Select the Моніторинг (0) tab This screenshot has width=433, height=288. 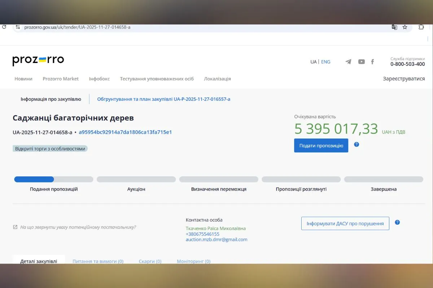[193, 261]
